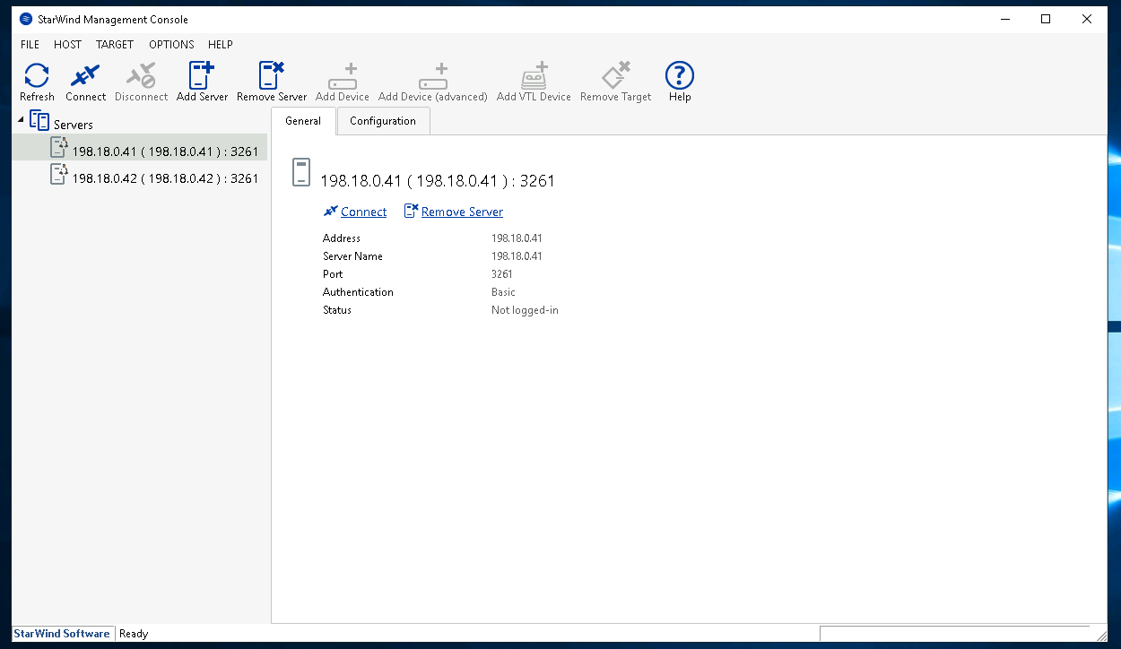This screenshot has width=1121, height=649.
Task: Switch to the Configuration tab
Action: (x=383, y=121)
